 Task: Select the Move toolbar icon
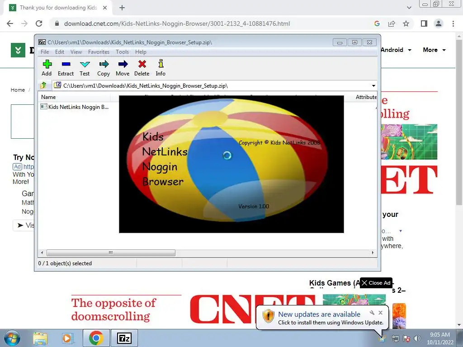tap(123, 68)
